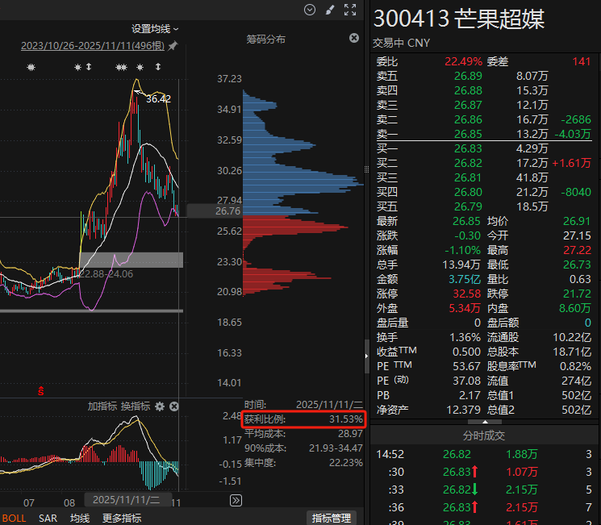Click the red S signal marker
Image resolution: width=601 pixels, height=525 pixels.
(41, 391)
